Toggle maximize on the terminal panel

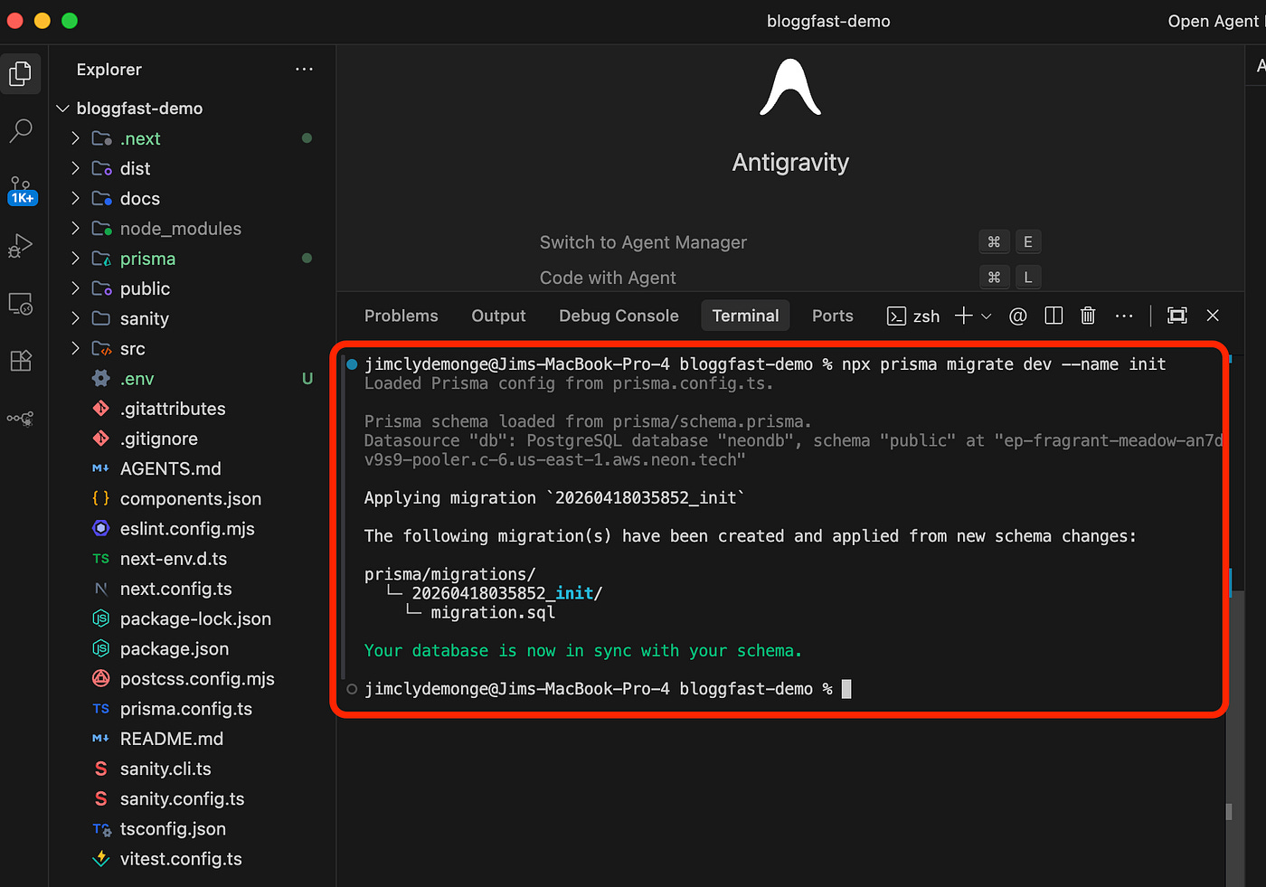tap(1176, 316)
